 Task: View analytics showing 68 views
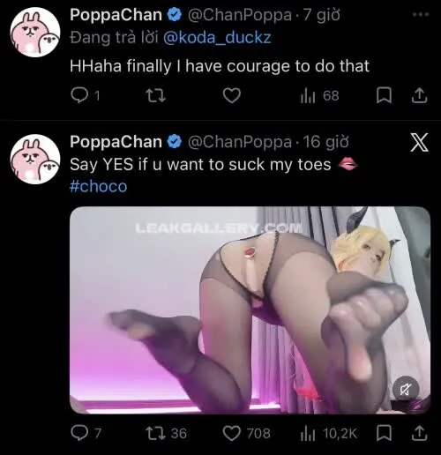(x=320, y=96)
